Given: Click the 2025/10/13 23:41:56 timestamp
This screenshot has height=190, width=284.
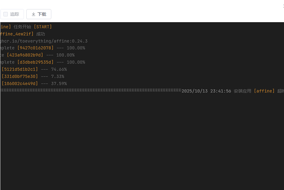Looking at the screenshot, I should pos(206,91).
